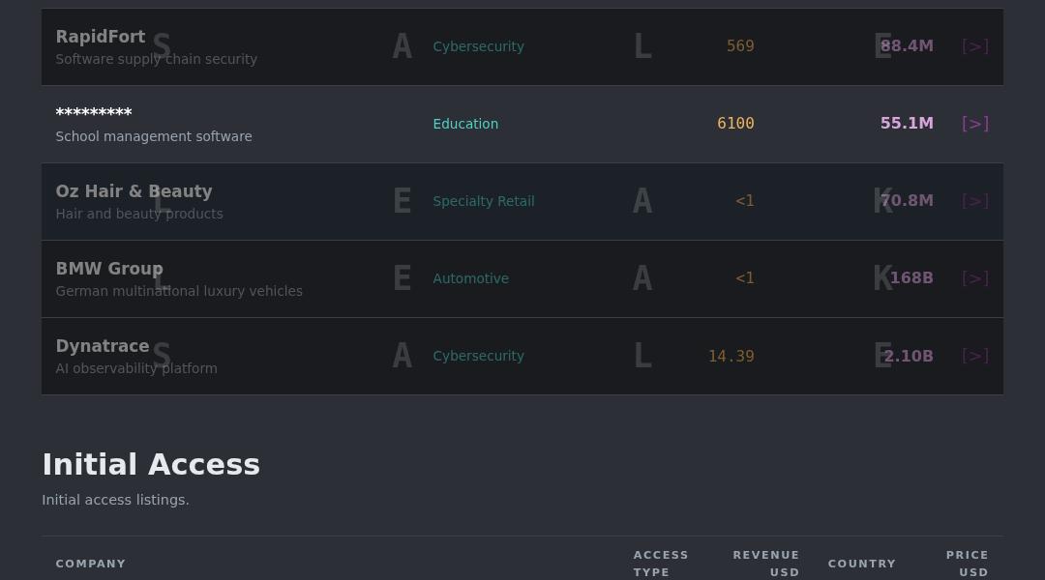Screen dimensions: 1045x580
Task: Open the BMW Group listing
Action: coord(109,269)
